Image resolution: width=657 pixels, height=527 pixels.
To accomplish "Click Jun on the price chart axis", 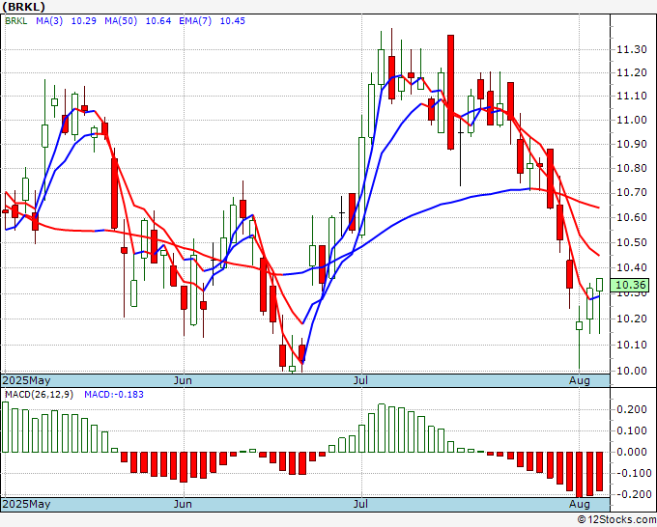I will (x=183, y=380).
